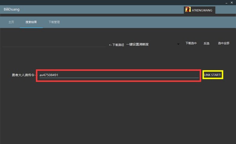Screen dimensions: 236x144
Task: Click the user avatar icon beside ATKENGWANG
Action: click(x=188, y=9)
